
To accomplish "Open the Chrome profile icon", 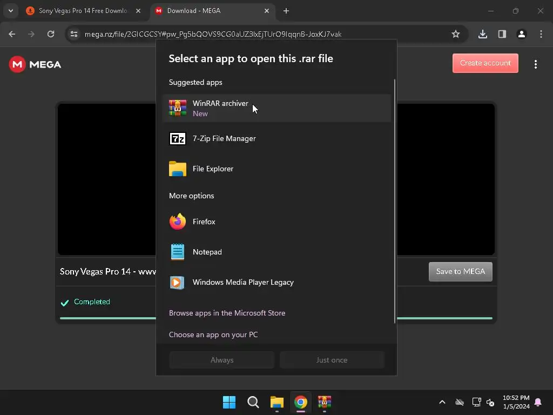I will (522, 34).
